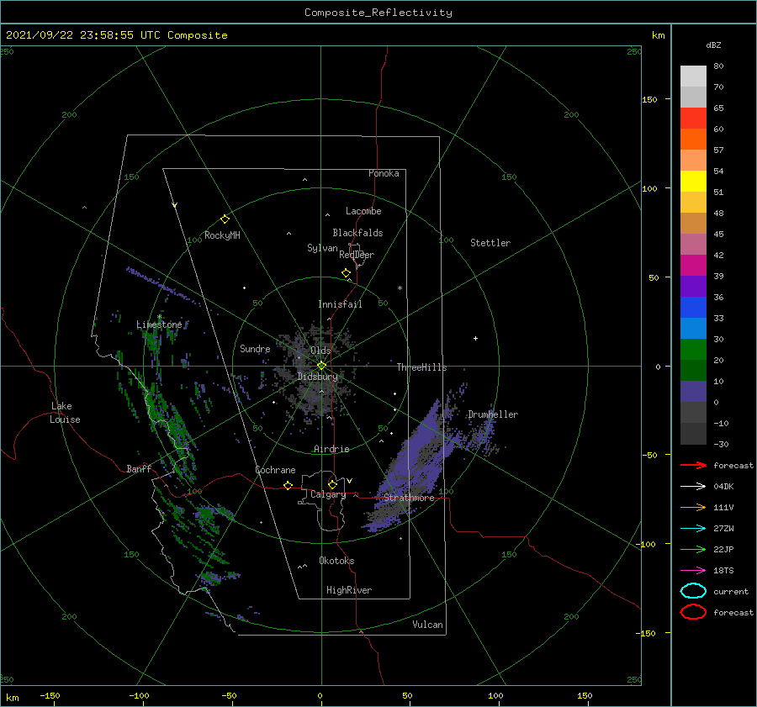
Task: Click the Lacombe label
Action: coord(363,211)
